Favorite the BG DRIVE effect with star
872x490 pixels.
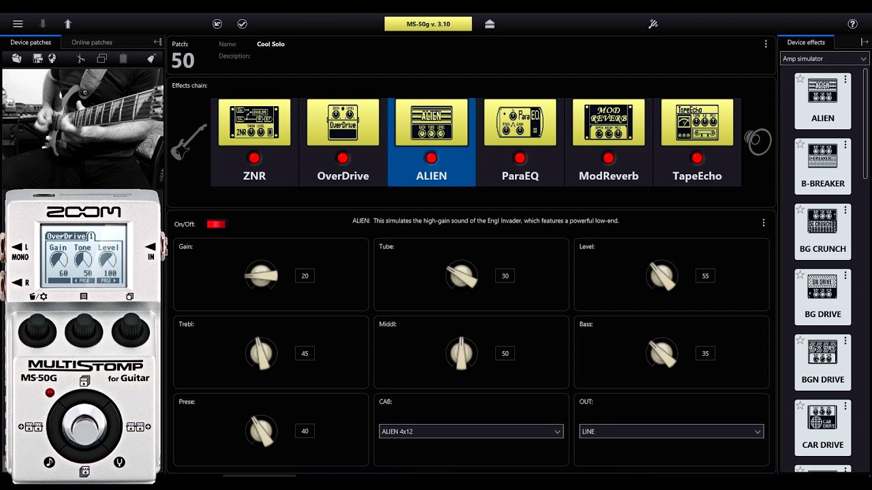point(800,276)
